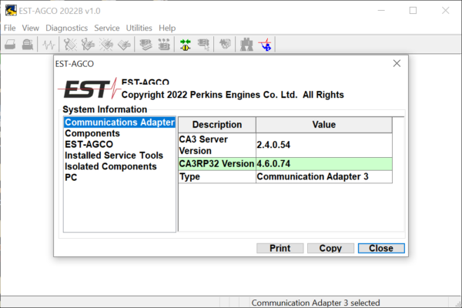Image resolution: width=462 pixels, height=308 pixels.
Task: Click status bar text Communication Adapter 3 selected
Action: click(316, 303)
